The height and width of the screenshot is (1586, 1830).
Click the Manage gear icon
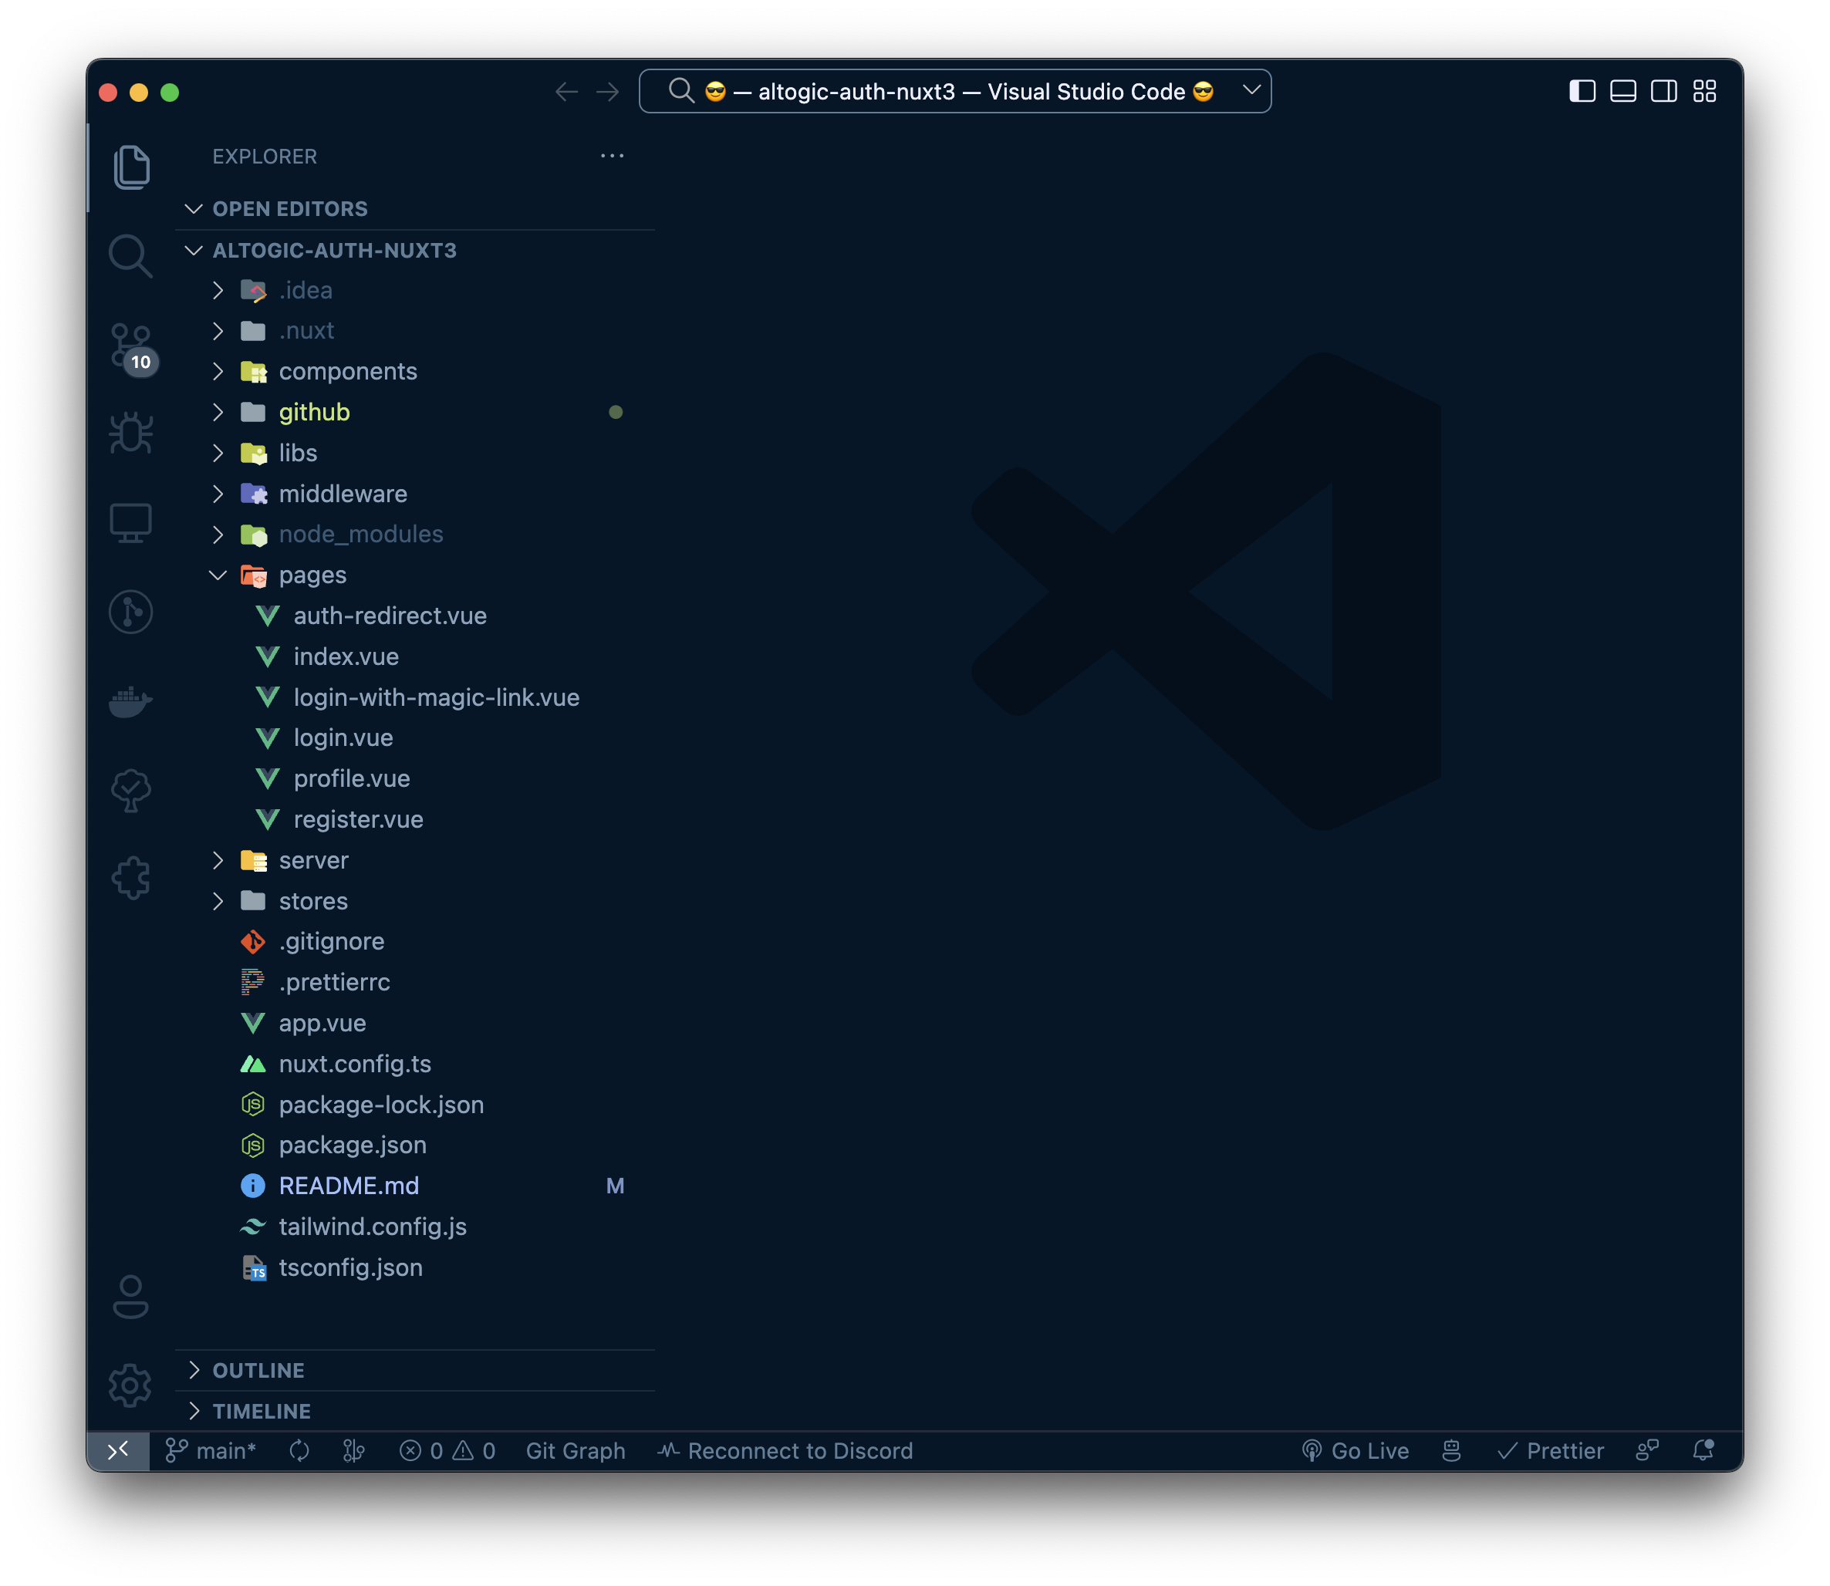130,1385
